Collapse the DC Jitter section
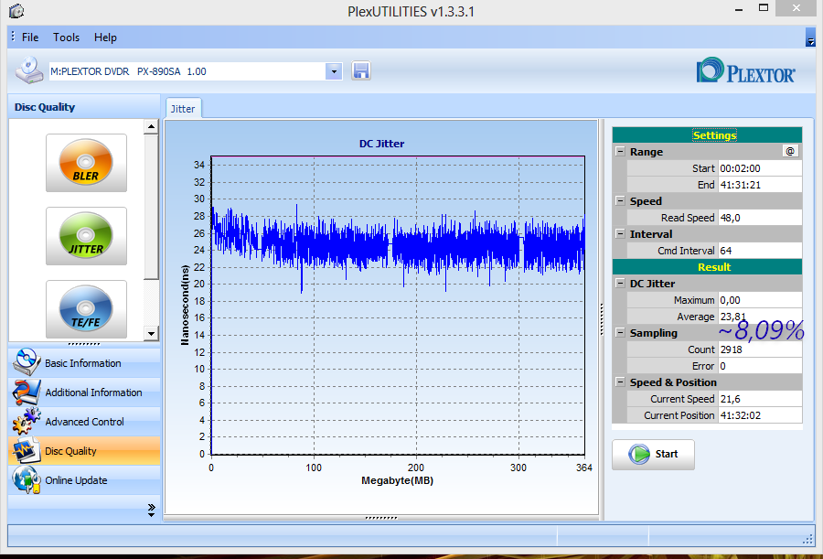 (620, 284)
